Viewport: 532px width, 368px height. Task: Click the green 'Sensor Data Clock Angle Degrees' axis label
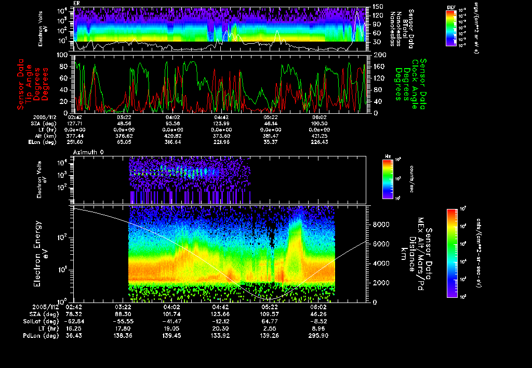coord(410,84)
